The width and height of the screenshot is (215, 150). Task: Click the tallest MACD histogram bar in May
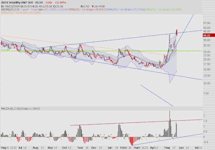click(x=170, y=124)
